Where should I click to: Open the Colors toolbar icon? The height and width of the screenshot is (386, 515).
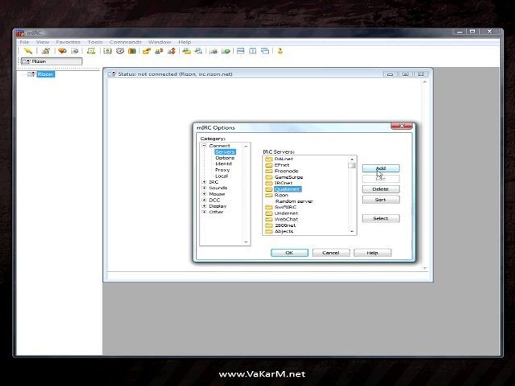point(132,51)
